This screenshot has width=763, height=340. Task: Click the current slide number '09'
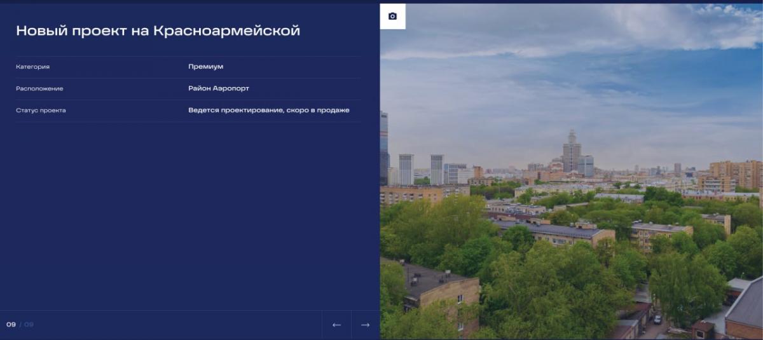click(11, 325)
